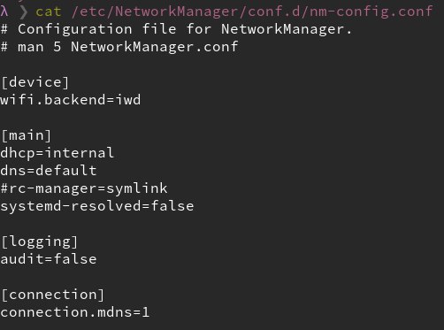Click the [main] section header
This screenshot has height=330, width=444.
point(27,135)
